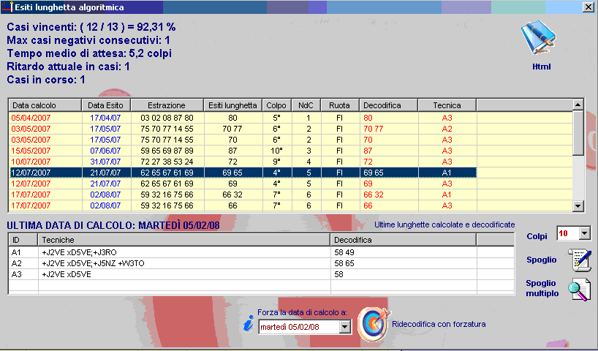The width and height of the screenshot is (598, 351).
Task: Click the decodifica value 58 49
Action: [x=344, y=252]
